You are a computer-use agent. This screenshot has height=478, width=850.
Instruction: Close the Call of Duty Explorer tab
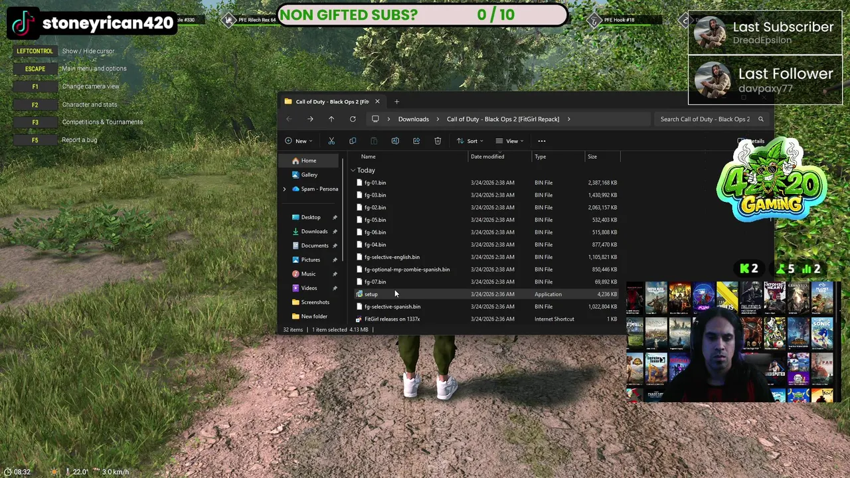[x=377, y=102]
